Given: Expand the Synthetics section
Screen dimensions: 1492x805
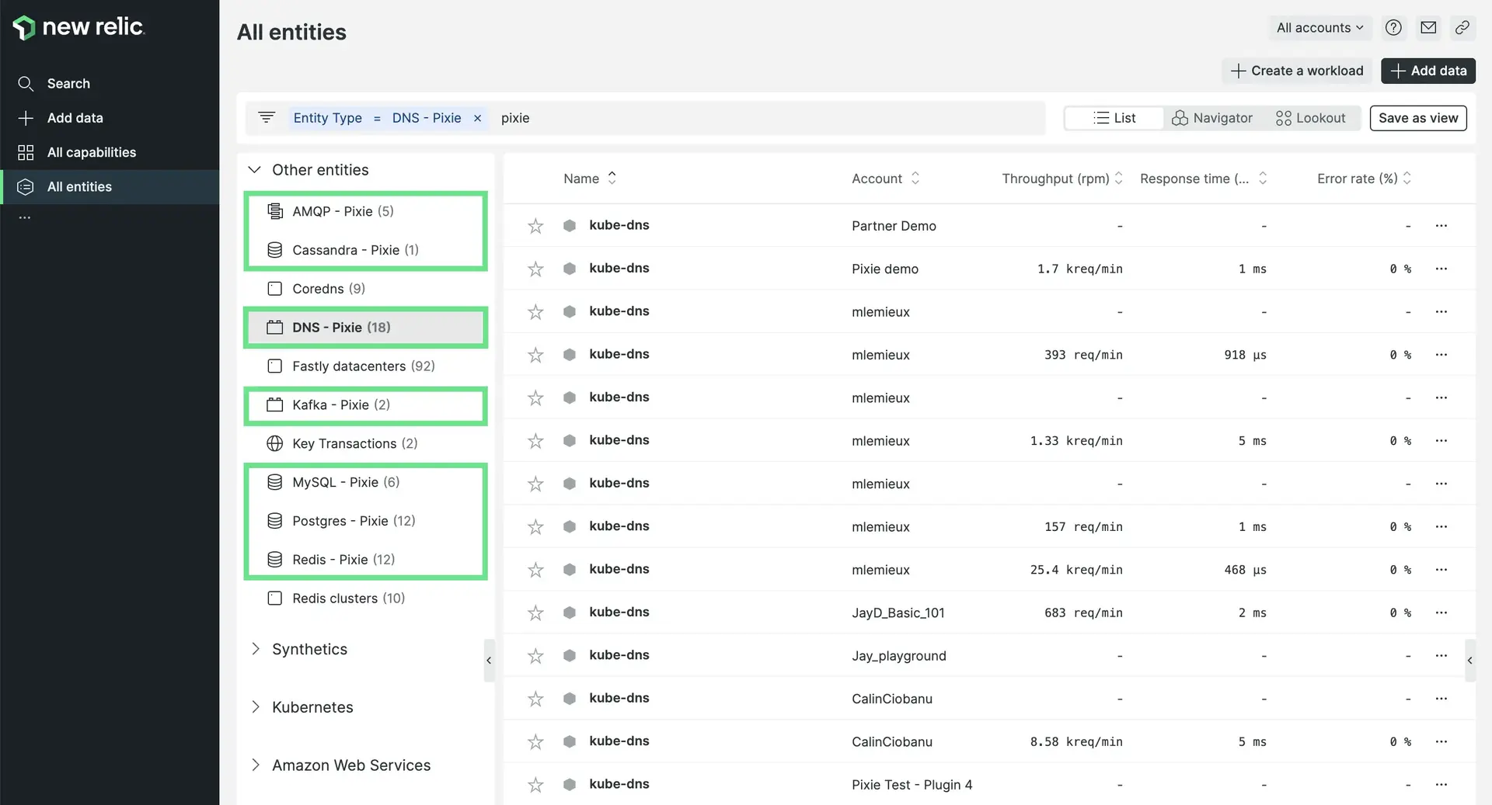Looking at the screenshot, I should 256,649.
